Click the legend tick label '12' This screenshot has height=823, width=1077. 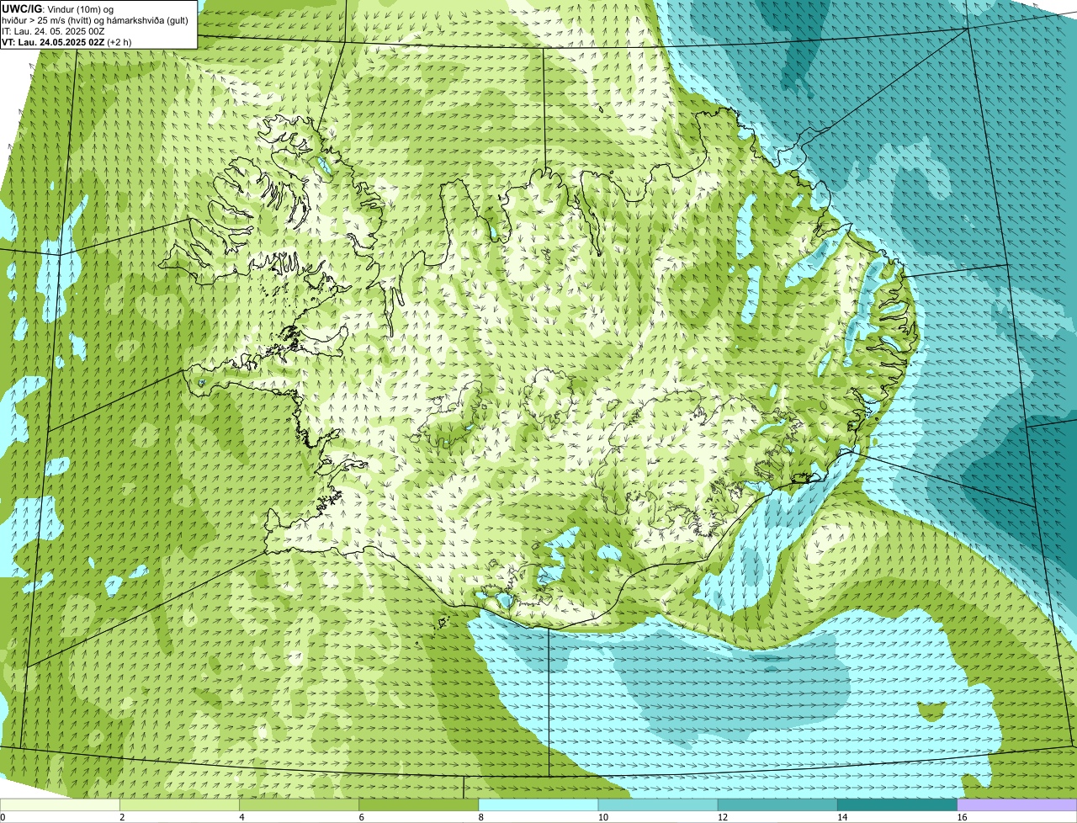pos(722,817)
